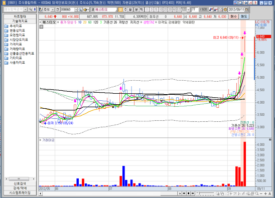This screenshot has width=275, height=198.
Task: Click the printer icon in bottom toolbar
Action: point(252,193)
